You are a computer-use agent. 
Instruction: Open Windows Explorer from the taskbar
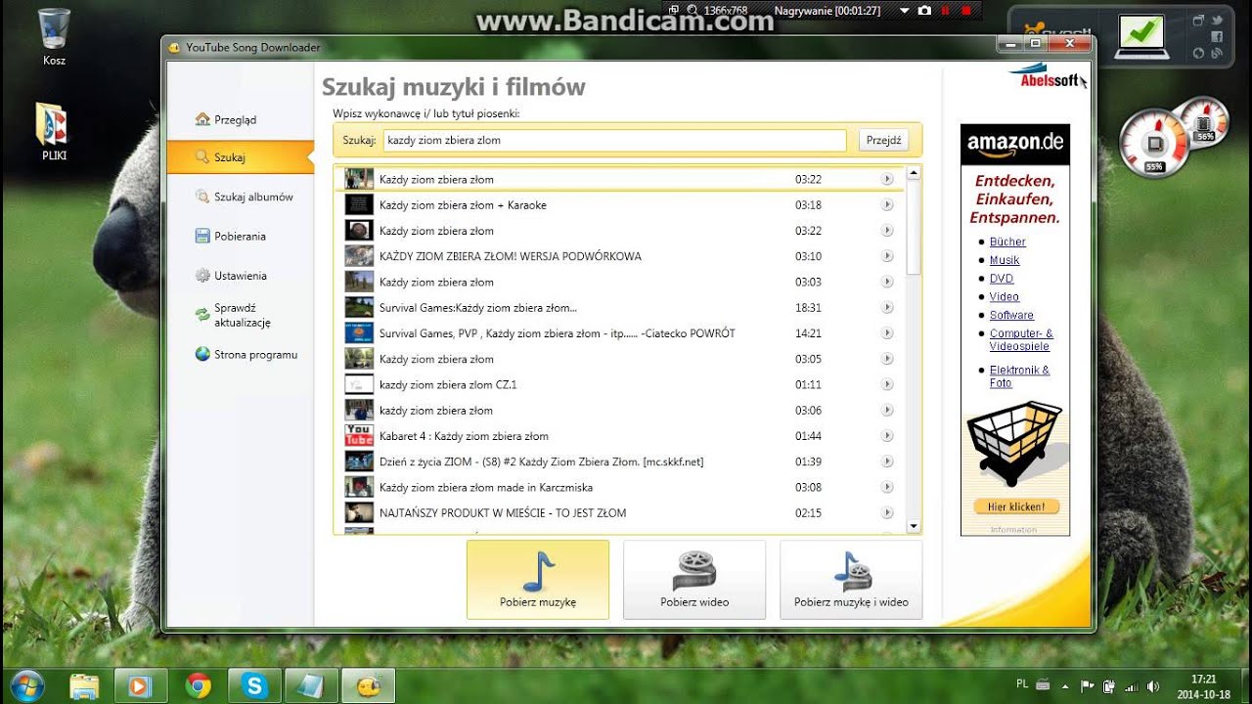[85, 685]
